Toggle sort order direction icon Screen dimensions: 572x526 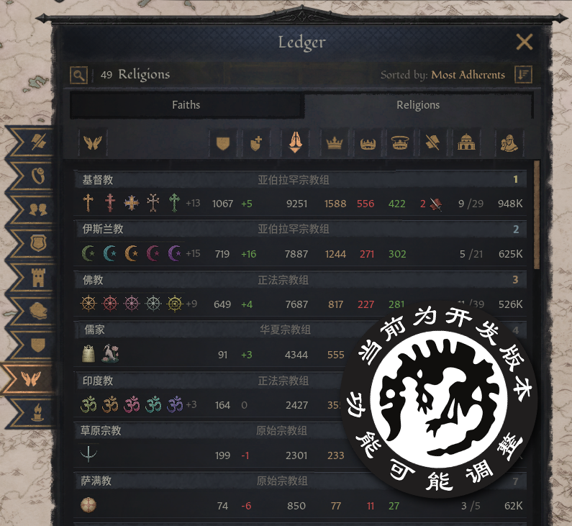524,74
